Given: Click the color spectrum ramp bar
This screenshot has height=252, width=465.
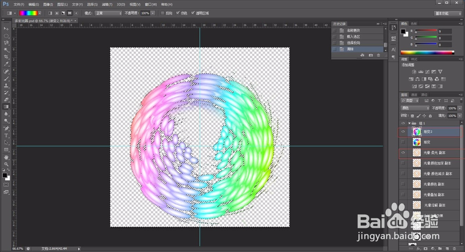Looking at the screenshot, I should [427, 53].
